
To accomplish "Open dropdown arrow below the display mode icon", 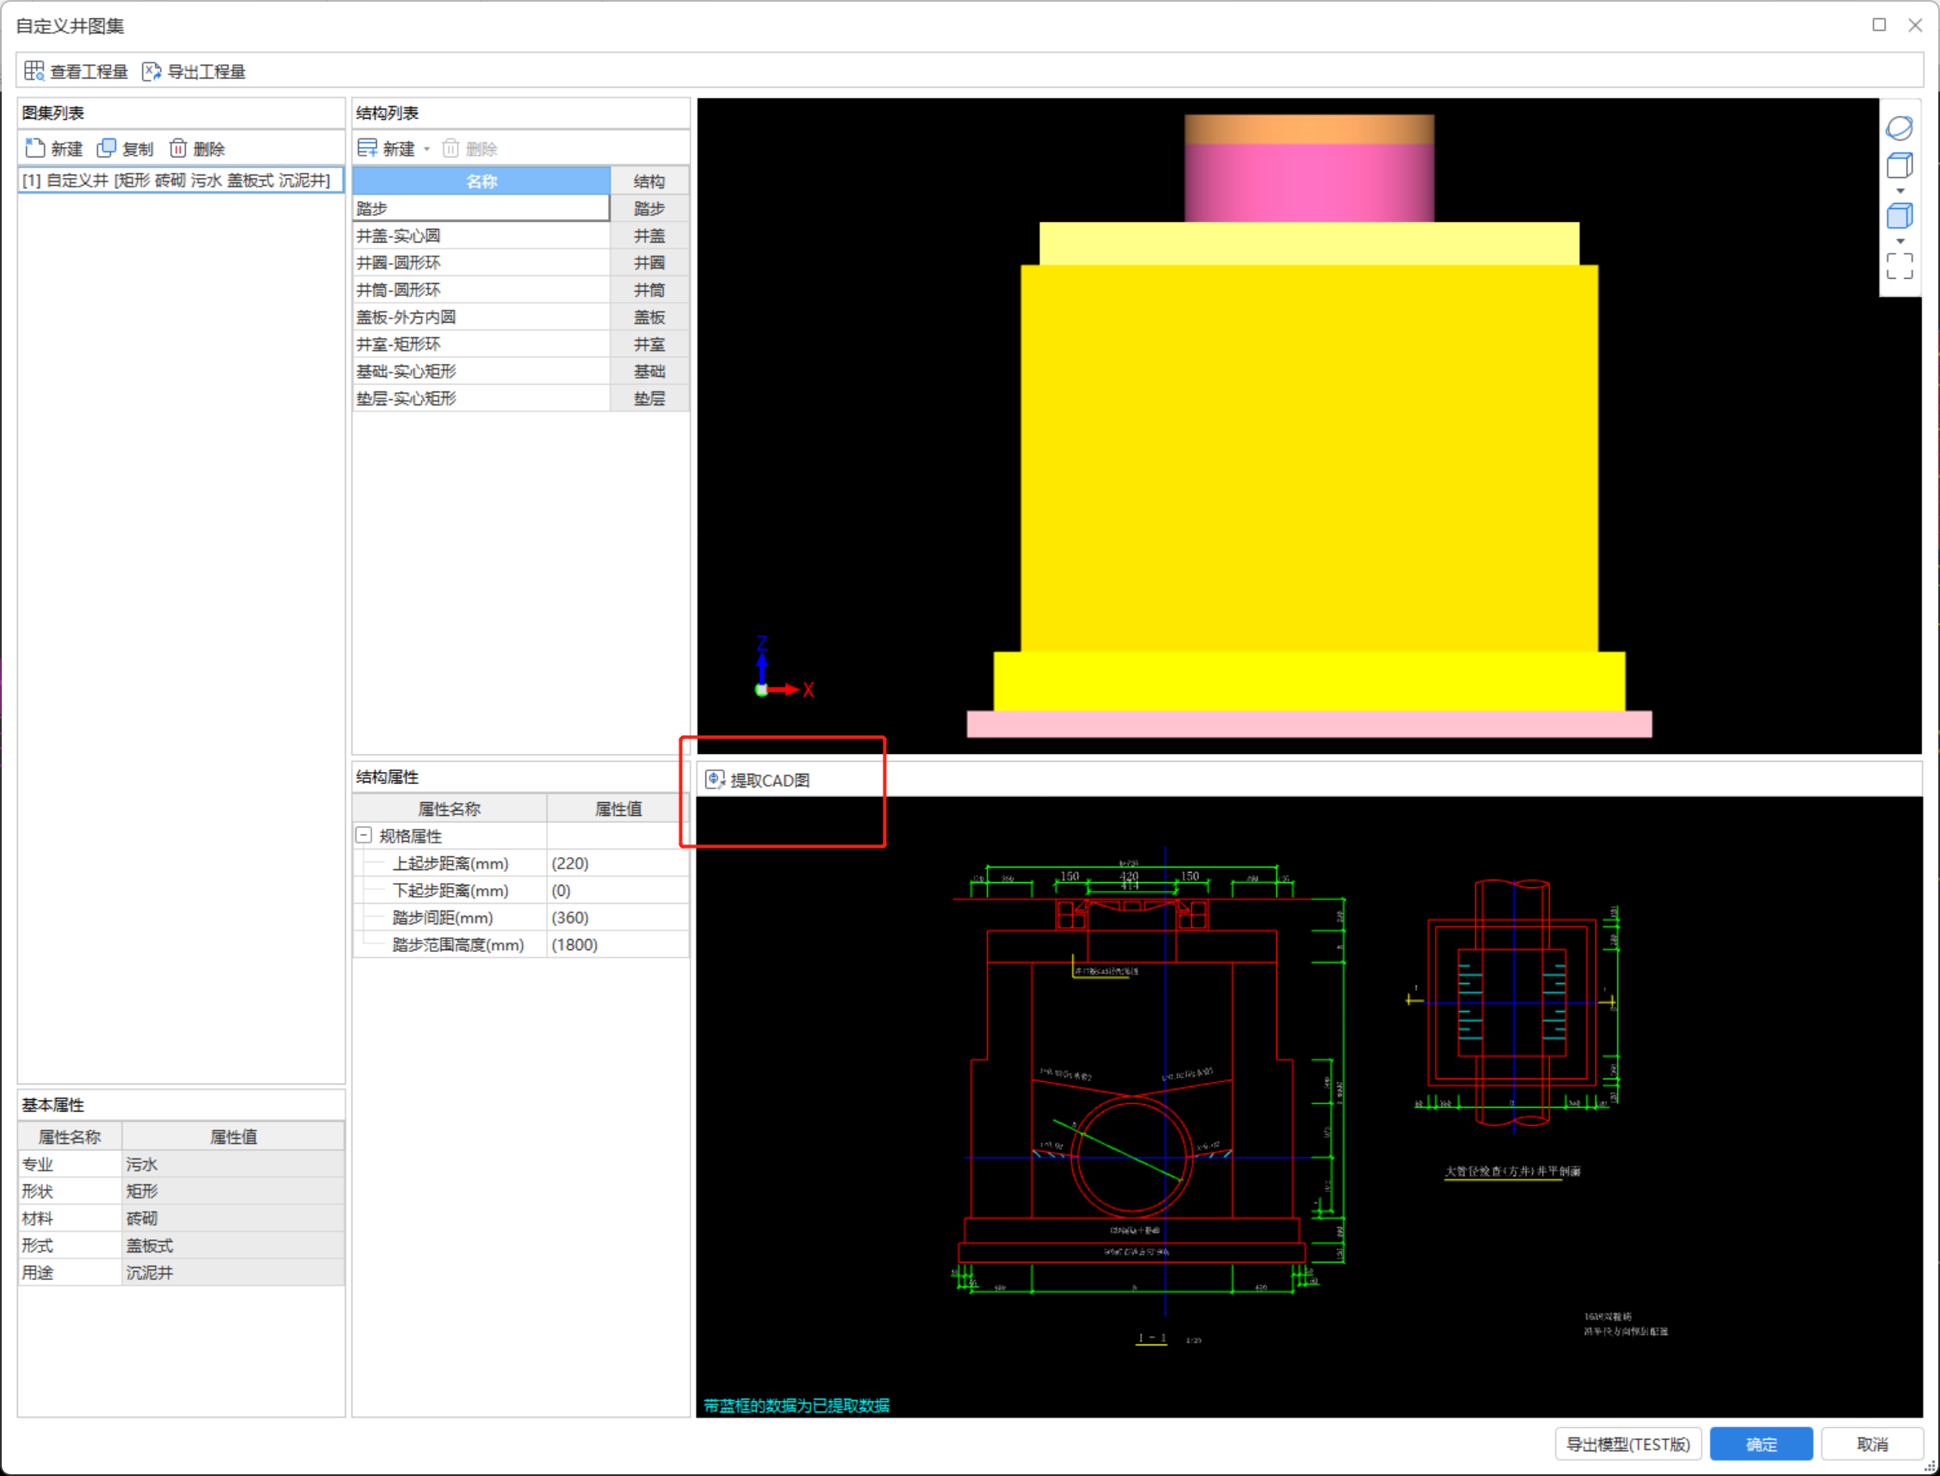I will pyautogui.click(x=1900, y=241).
